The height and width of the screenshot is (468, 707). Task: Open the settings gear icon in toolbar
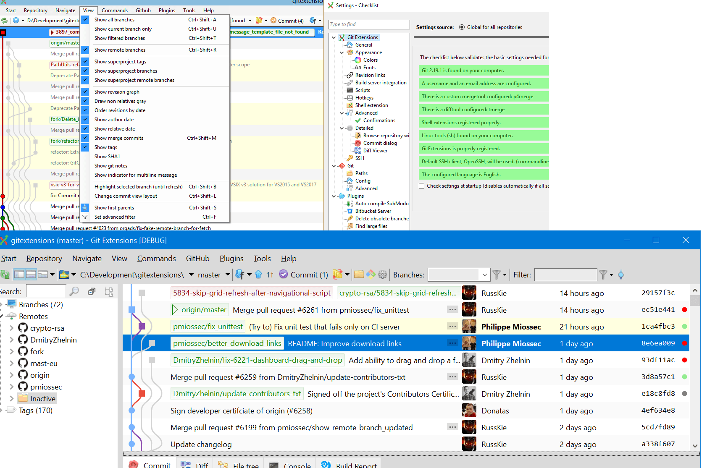pos(382,275)
